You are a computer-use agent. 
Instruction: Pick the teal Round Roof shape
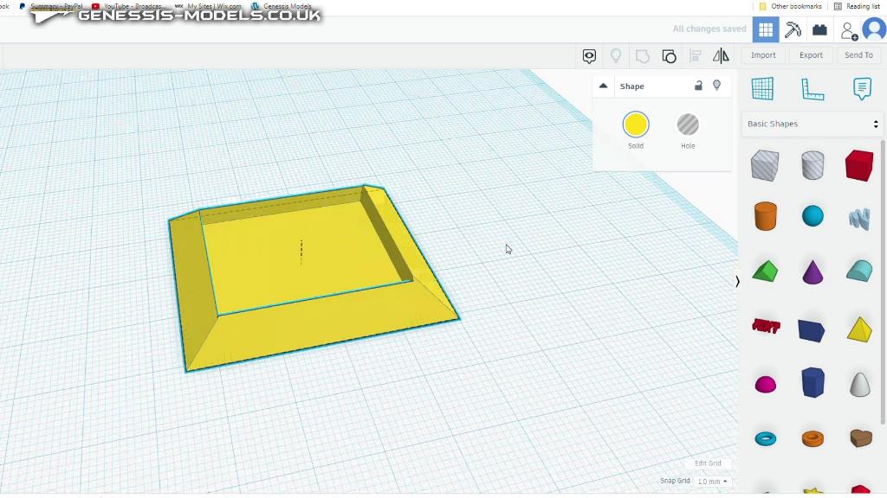(x=859, y=271)
